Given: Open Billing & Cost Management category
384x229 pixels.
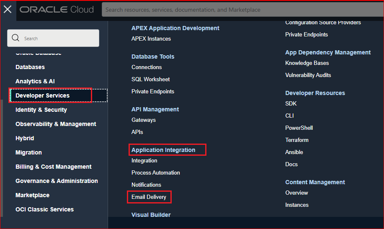Looking at the screenshot, I should [53, 167].
